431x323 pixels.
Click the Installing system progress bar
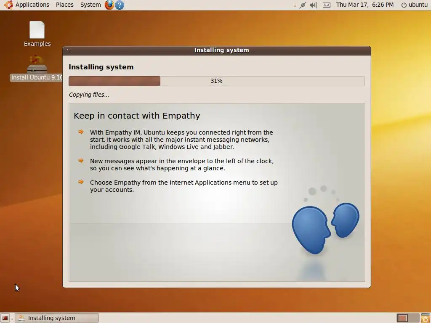tap(217, 81)
